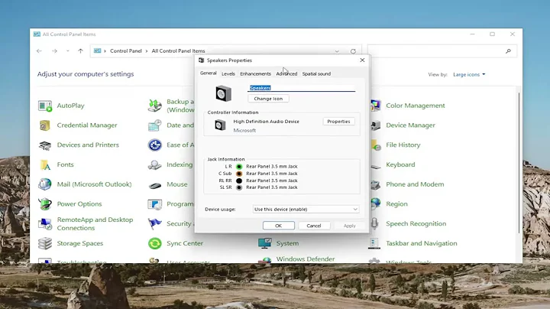Click the Cancel button

(314, 226)
